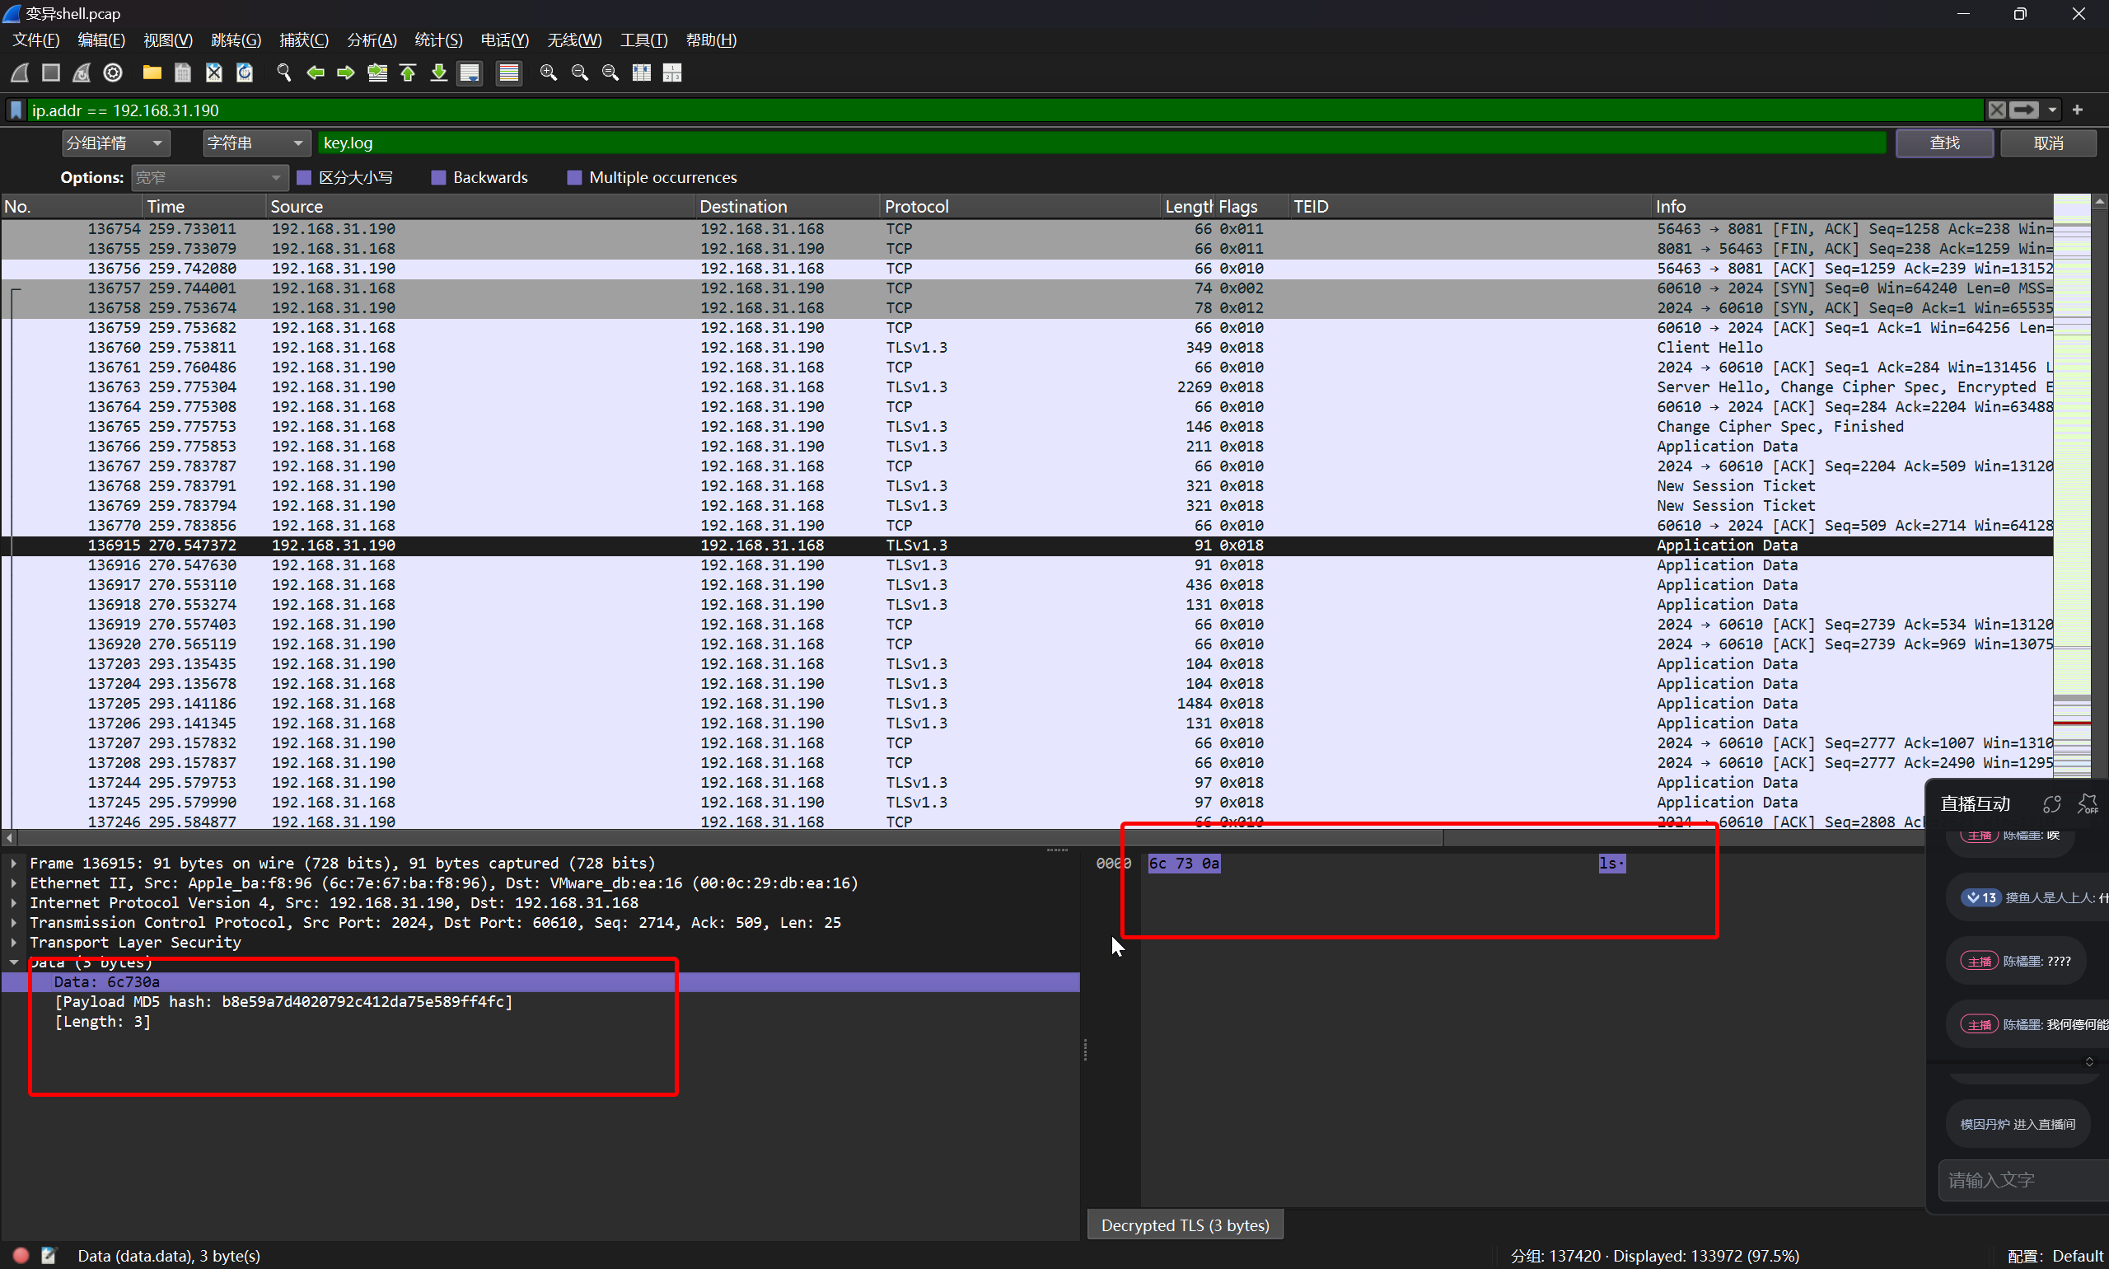Reset the text zoom to normal size
The width and height of the screenshot is (2109, 1269).
click(610, 73)
